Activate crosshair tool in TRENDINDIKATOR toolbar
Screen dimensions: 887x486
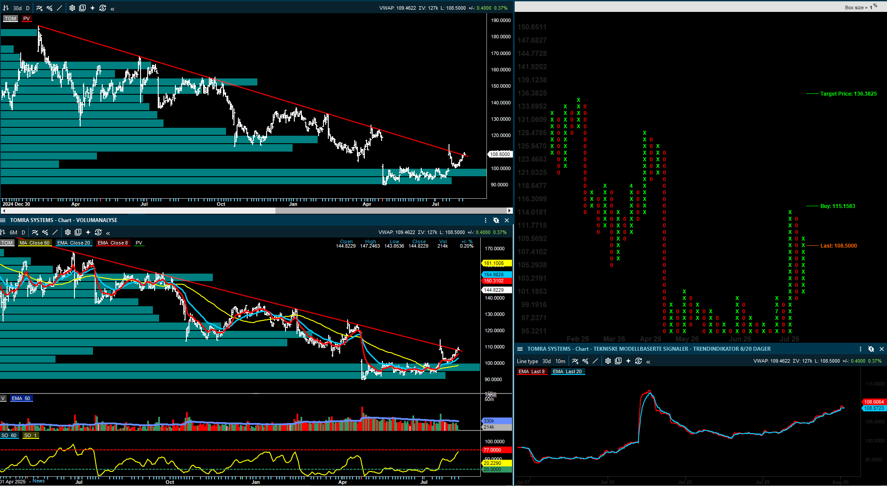click(628, 361)
